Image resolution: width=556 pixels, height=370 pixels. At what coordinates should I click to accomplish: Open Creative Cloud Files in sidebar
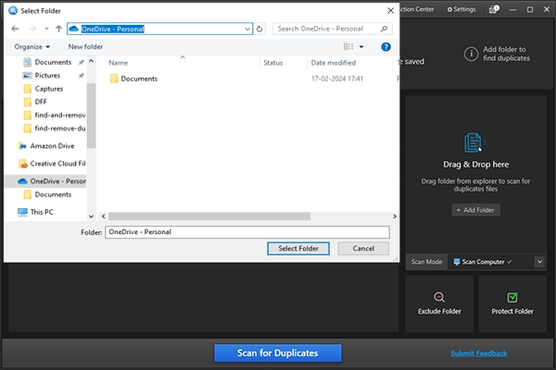(57, 164)
